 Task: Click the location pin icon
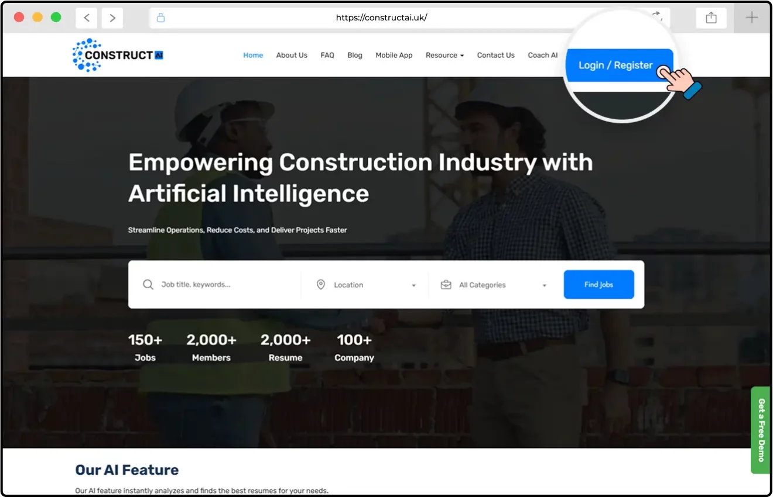click(x=320, y=285)
